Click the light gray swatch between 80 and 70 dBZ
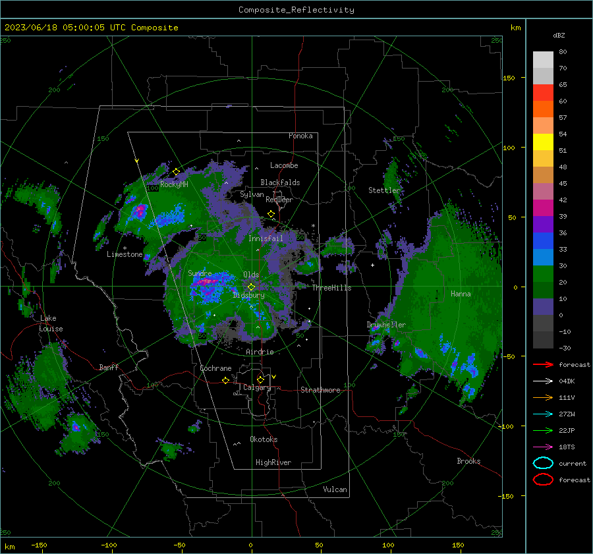The image size is (593, 554). click(x=543, y=60)
